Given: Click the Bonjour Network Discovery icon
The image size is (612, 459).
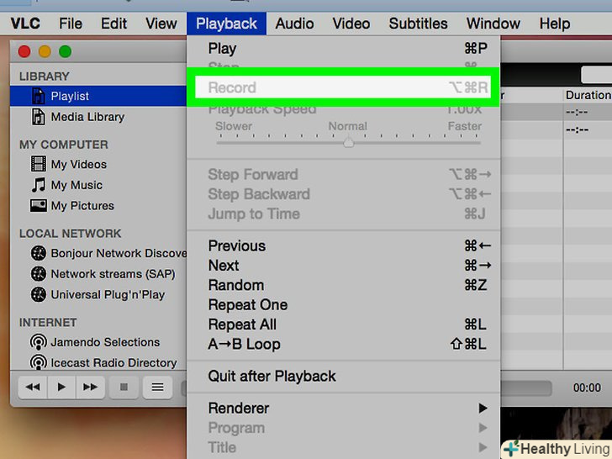Looking at the screenshot, I should (x=39, y=253).
